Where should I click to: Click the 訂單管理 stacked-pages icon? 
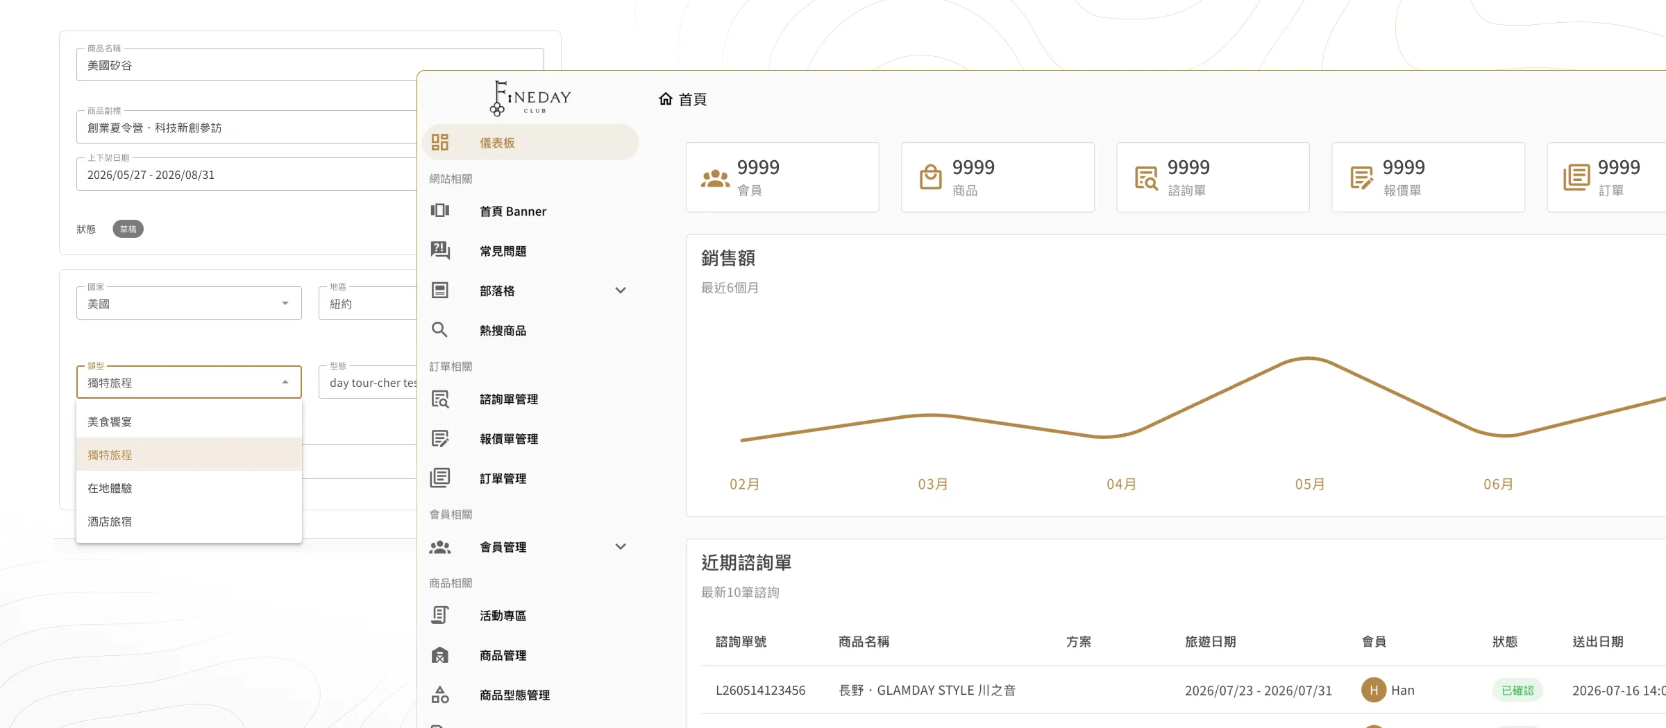click(440, 478)
